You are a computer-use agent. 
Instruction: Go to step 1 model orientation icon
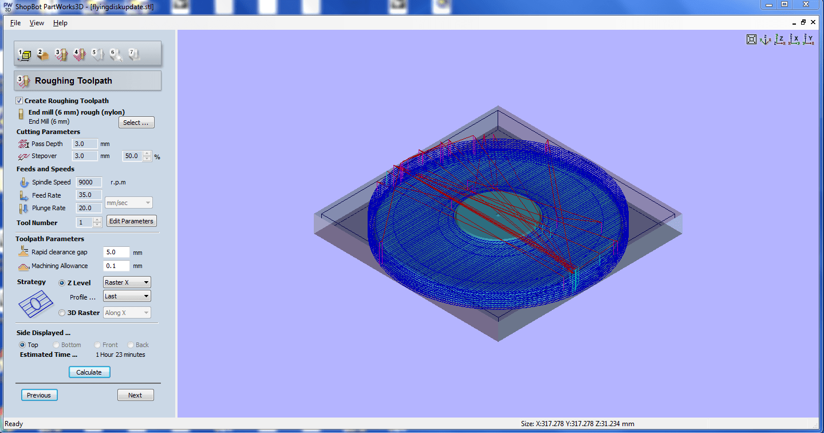click(24, 54)
